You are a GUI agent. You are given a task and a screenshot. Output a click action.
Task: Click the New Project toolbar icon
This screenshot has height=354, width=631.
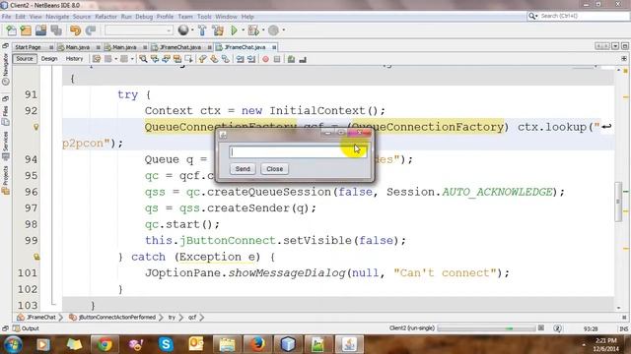pyautogui.click(x=26, y=30)
